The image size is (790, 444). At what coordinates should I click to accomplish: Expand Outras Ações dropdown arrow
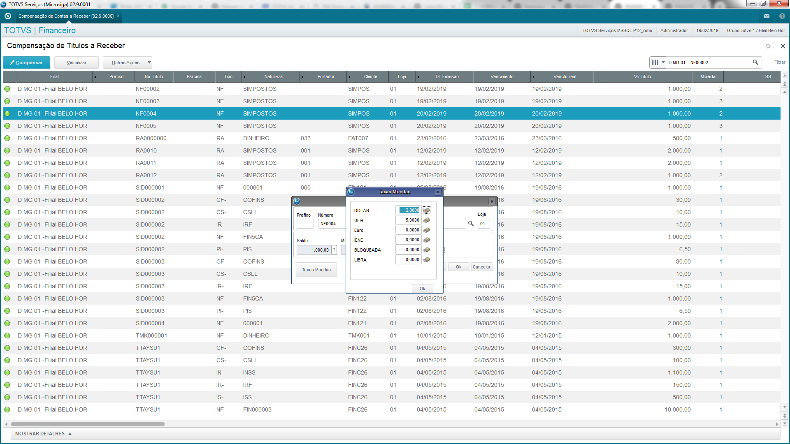coord(149,62)
